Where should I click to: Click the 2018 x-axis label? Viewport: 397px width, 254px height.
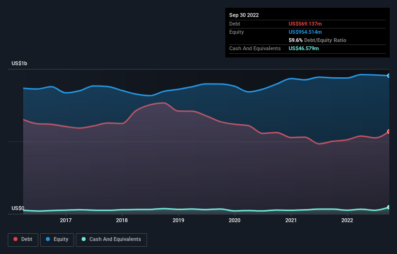pyautogui.click(x=122, y=220)
